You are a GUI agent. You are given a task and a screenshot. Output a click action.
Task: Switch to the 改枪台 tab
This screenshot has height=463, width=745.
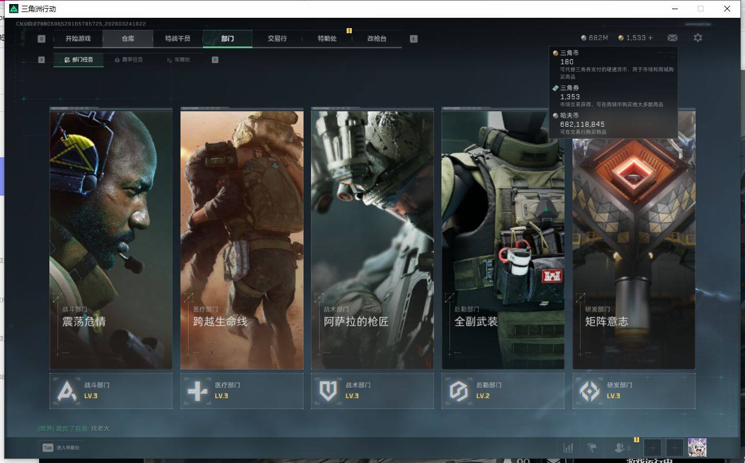click(377, 38)
